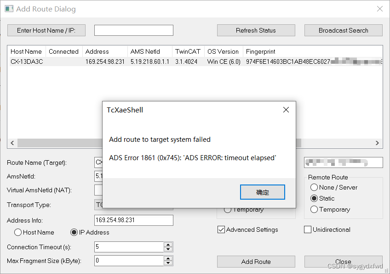Decrease Max Fragment Size with down arrow
This screenshot has height=274, width=390.
coord(168,263)
